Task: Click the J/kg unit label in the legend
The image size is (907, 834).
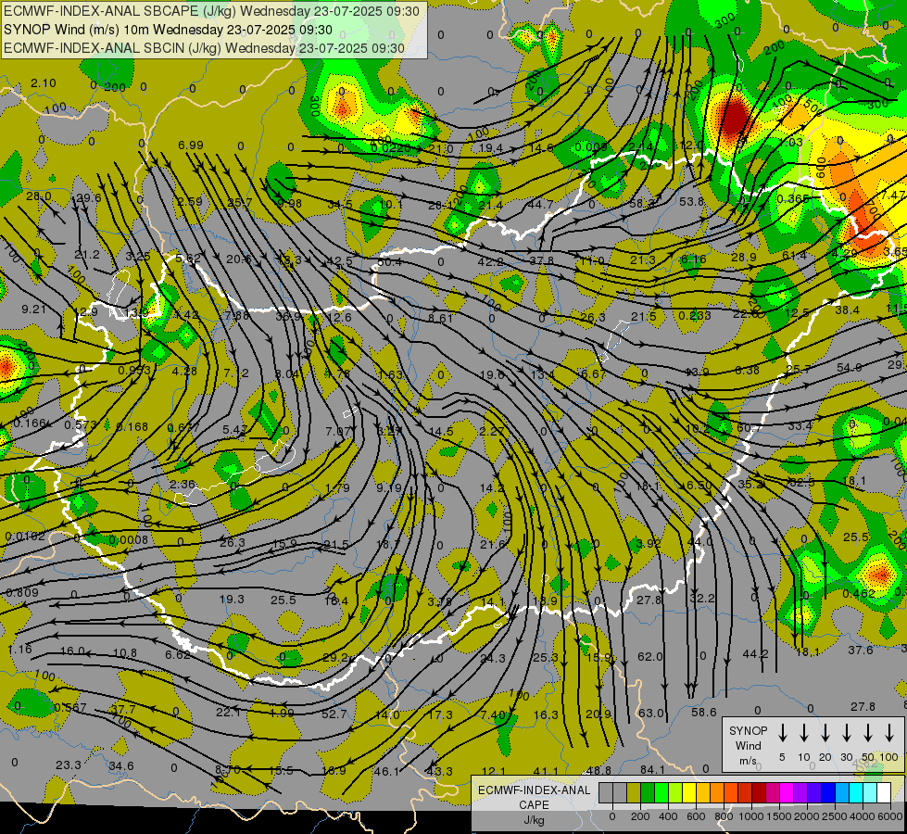Action: pos(534,820)
